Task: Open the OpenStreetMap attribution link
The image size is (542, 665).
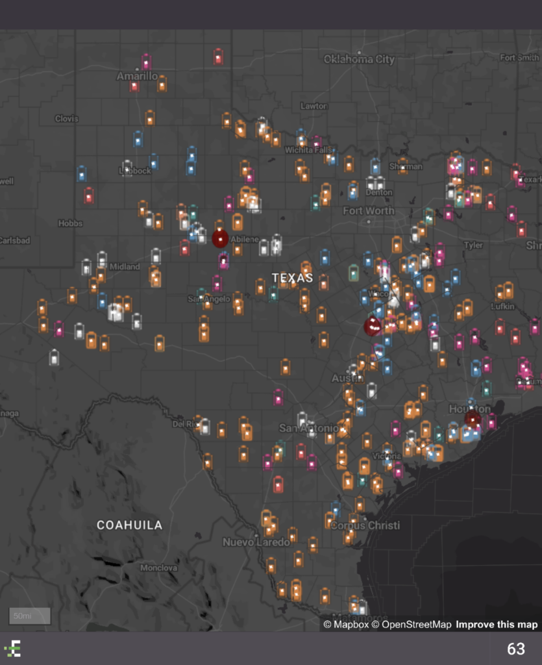Action: tap(412, 625)
